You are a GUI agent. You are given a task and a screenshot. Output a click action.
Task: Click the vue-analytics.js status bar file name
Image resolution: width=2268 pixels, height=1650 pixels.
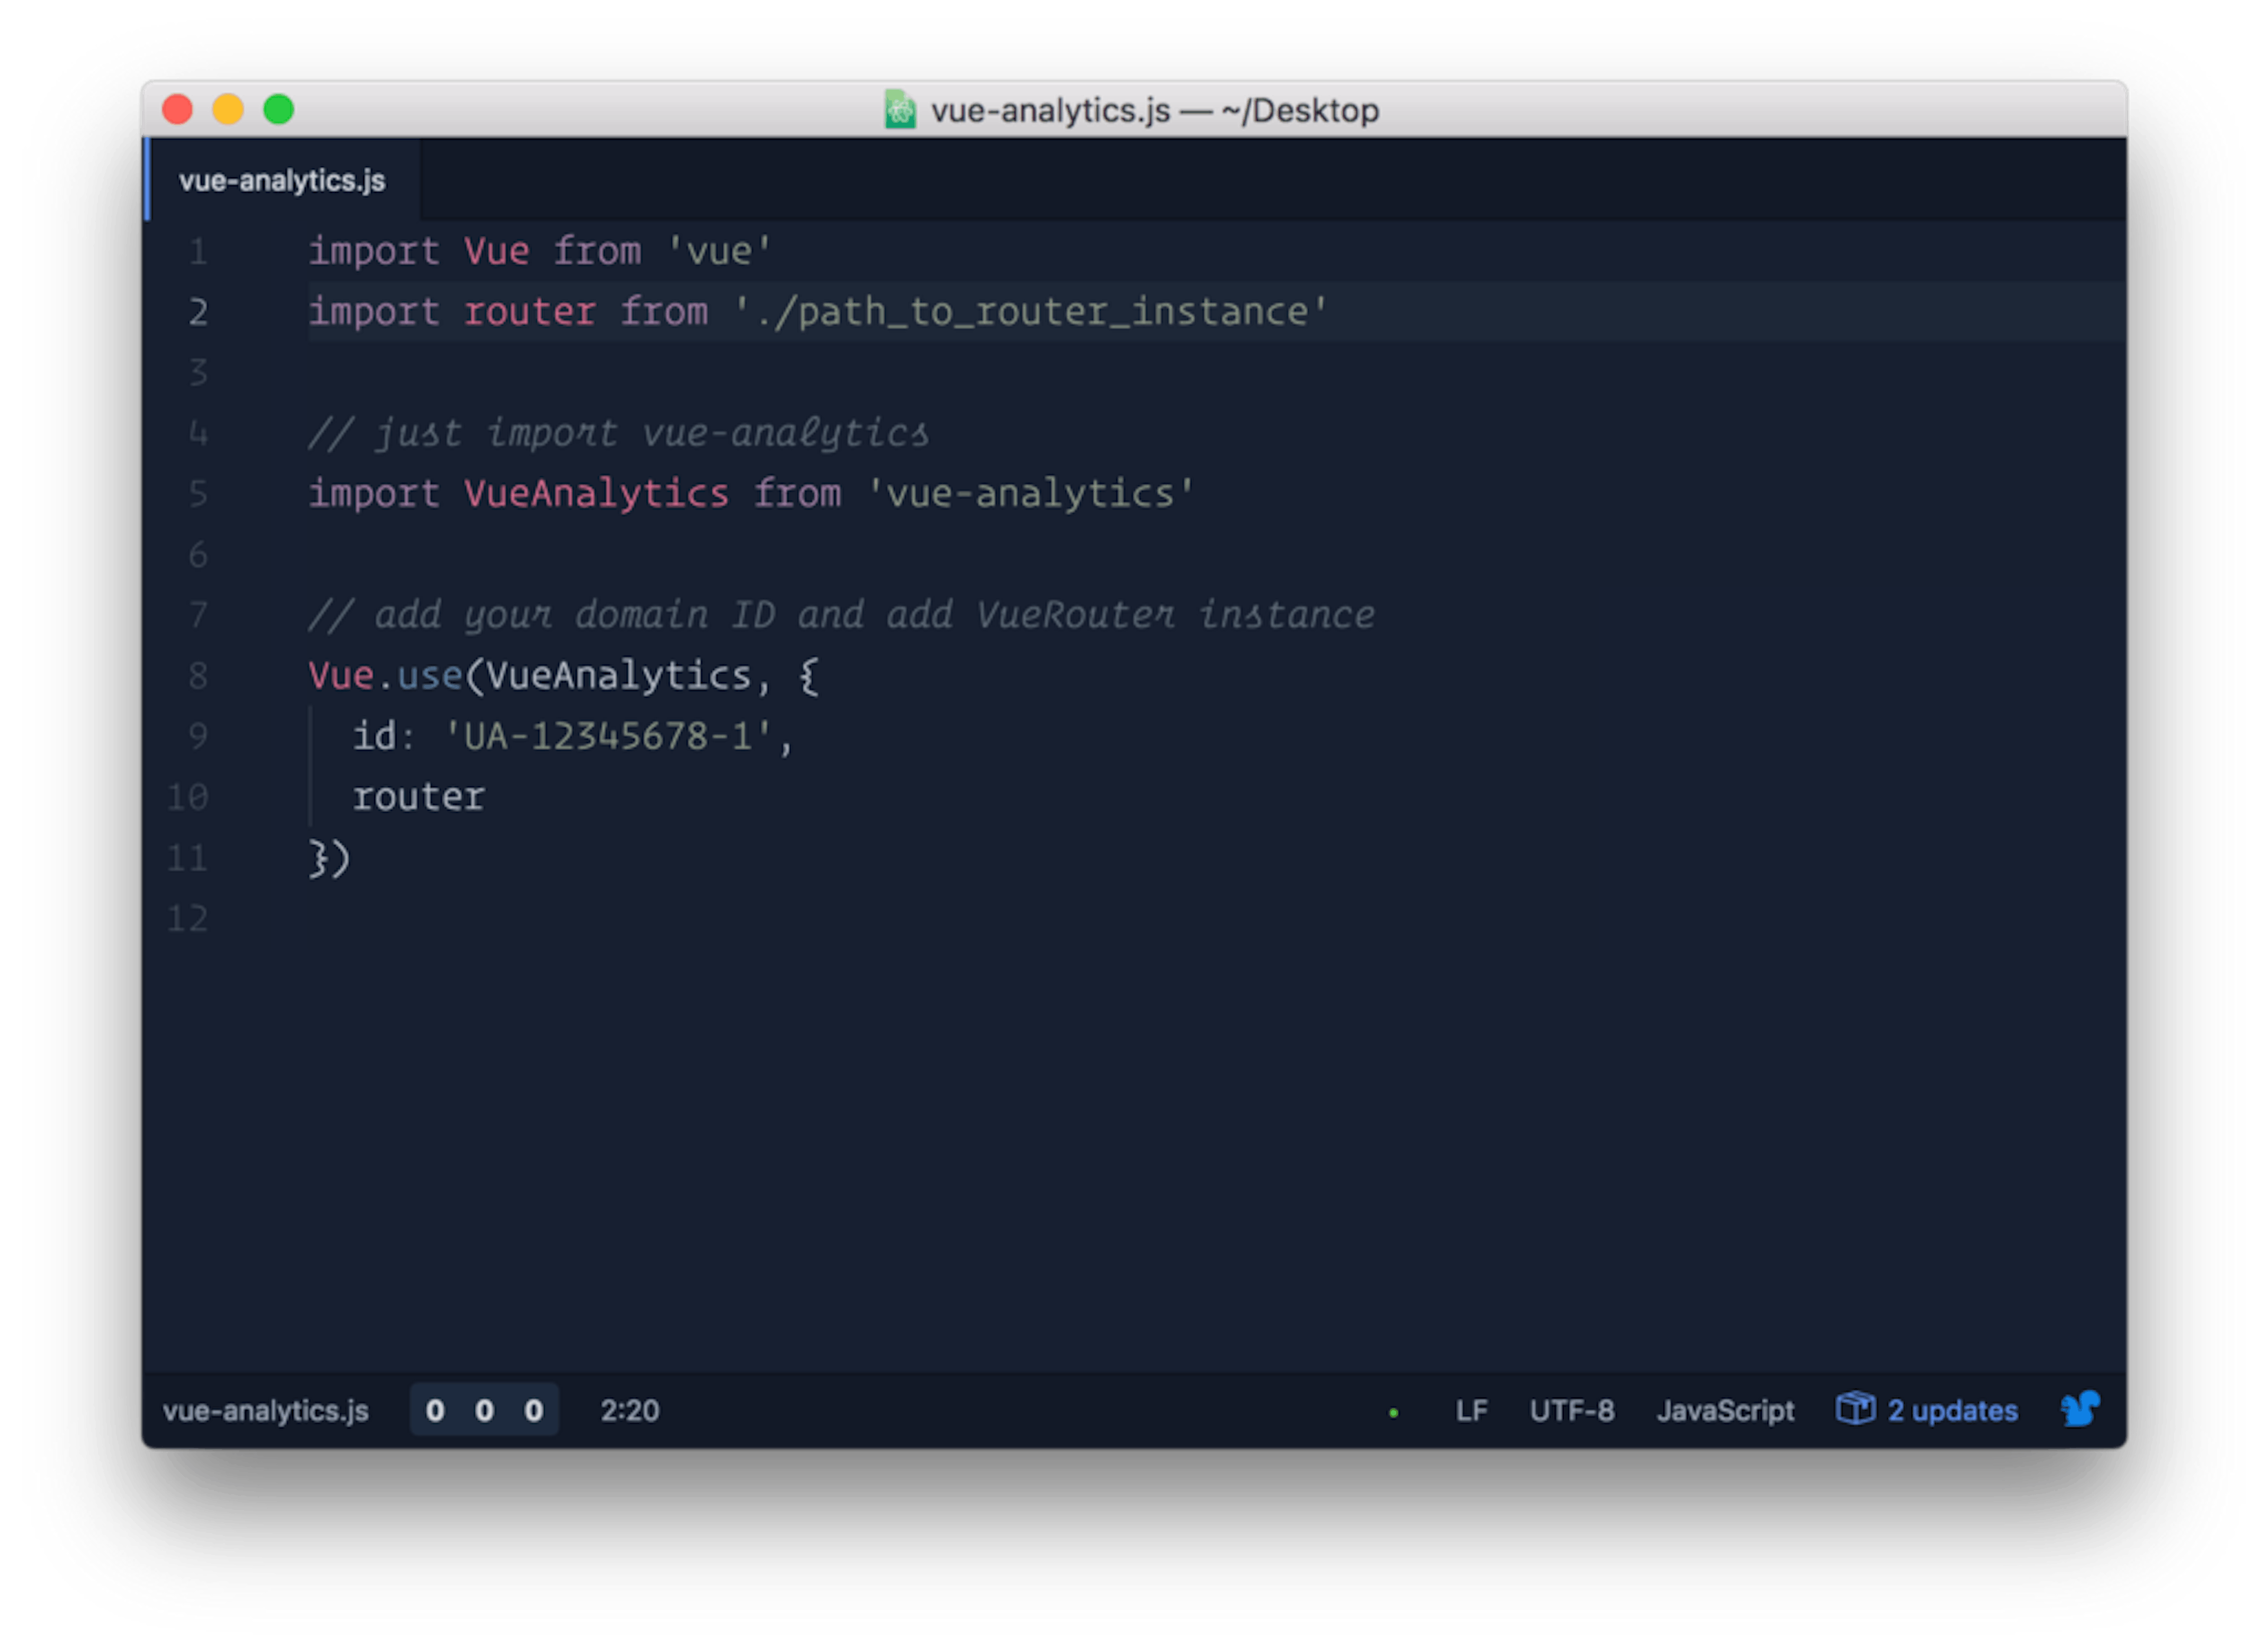[265, 1410]
